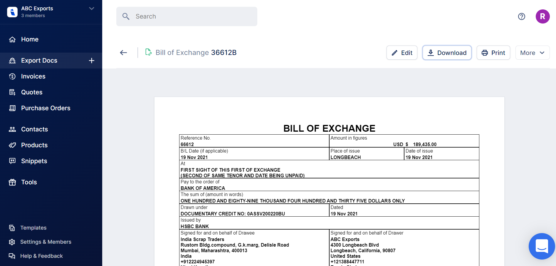This screenshot has width=556, height=266.
Task: Select the Invoices icon in sidebar
Action: coord(12,76)
